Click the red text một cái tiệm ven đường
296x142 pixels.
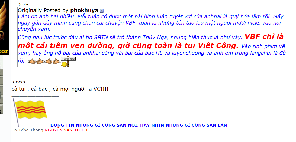click(x=65, y=45)
